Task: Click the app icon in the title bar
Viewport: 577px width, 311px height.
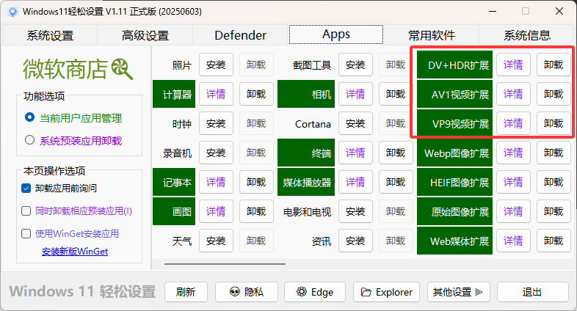Action: [x=12, y=12]
